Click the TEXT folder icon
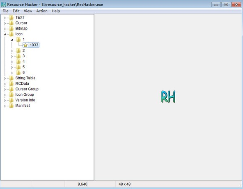Image resolution: width=243 pixels, height=189 pixels. click(x=11, y=18)
